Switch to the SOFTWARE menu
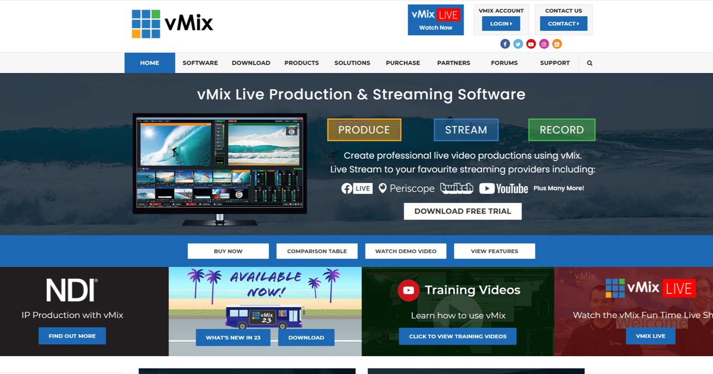This screenshot has height=374, width=713. click(199, 62)
